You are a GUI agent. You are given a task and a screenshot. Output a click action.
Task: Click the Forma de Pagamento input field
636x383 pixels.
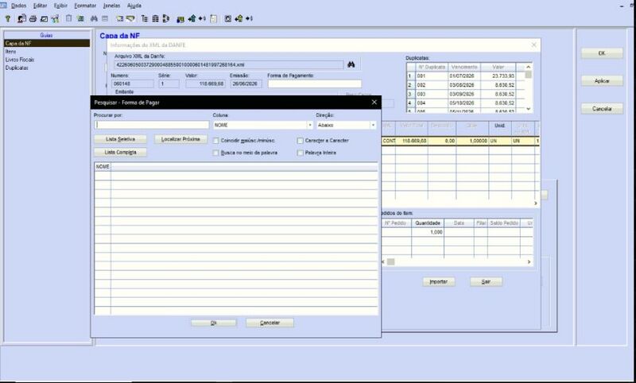(x=314, y=84)
